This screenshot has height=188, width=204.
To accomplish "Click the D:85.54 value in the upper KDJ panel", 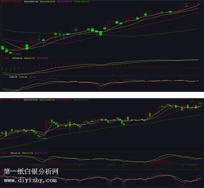I will (x=23, y=77).
